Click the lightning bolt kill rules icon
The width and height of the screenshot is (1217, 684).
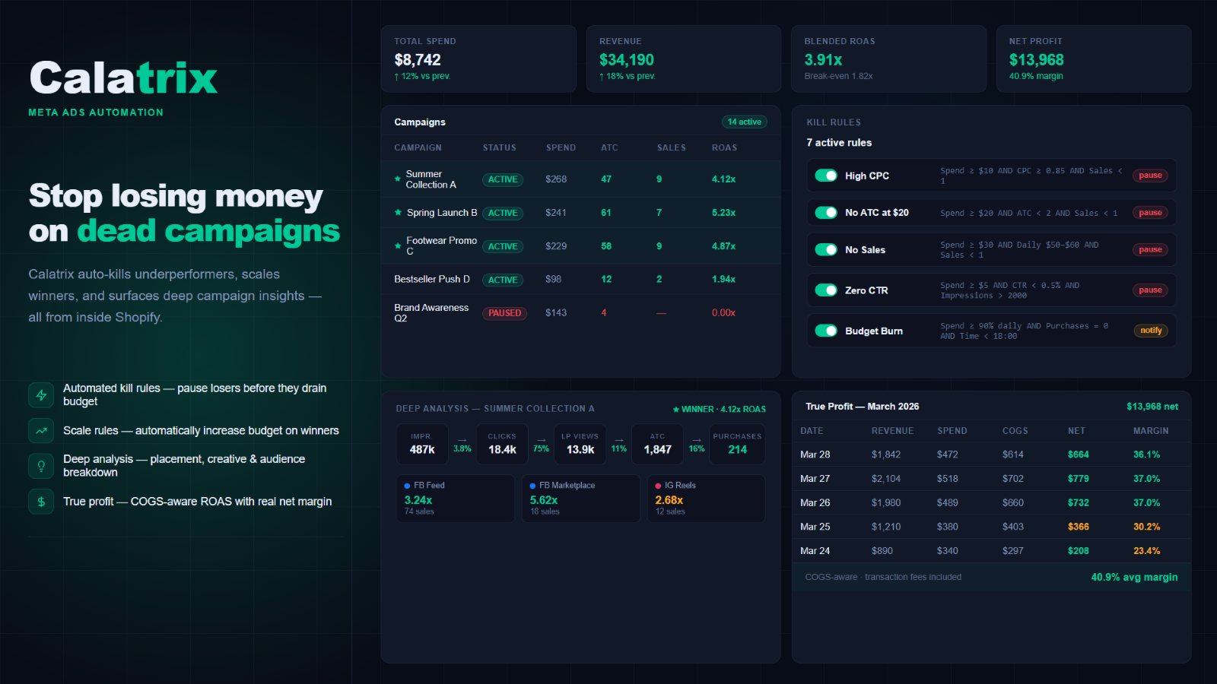pyautogui.click(x=41, y=394)
